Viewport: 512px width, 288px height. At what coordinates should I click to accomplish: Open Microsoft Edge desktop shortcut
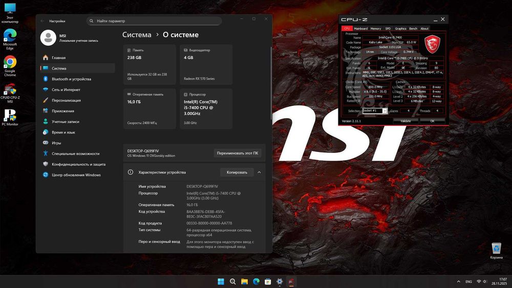click(x=10, y=39)
